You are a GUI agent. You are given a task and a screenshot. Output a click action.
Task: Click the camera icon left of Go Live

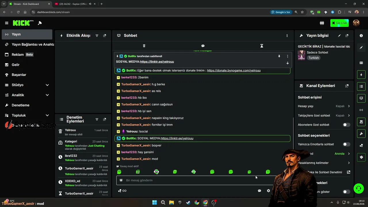tap(322, 23)
